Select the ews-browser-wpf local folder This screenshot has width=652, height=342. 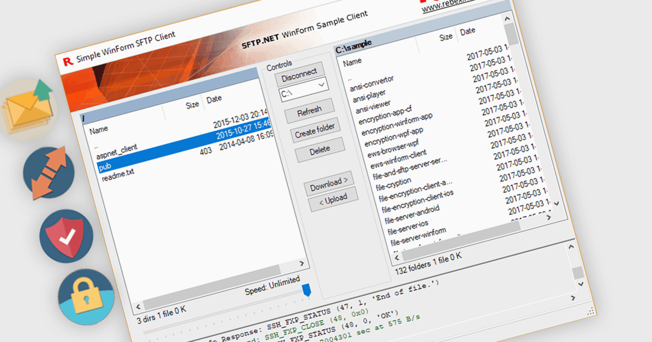click(x=393, y=150)
